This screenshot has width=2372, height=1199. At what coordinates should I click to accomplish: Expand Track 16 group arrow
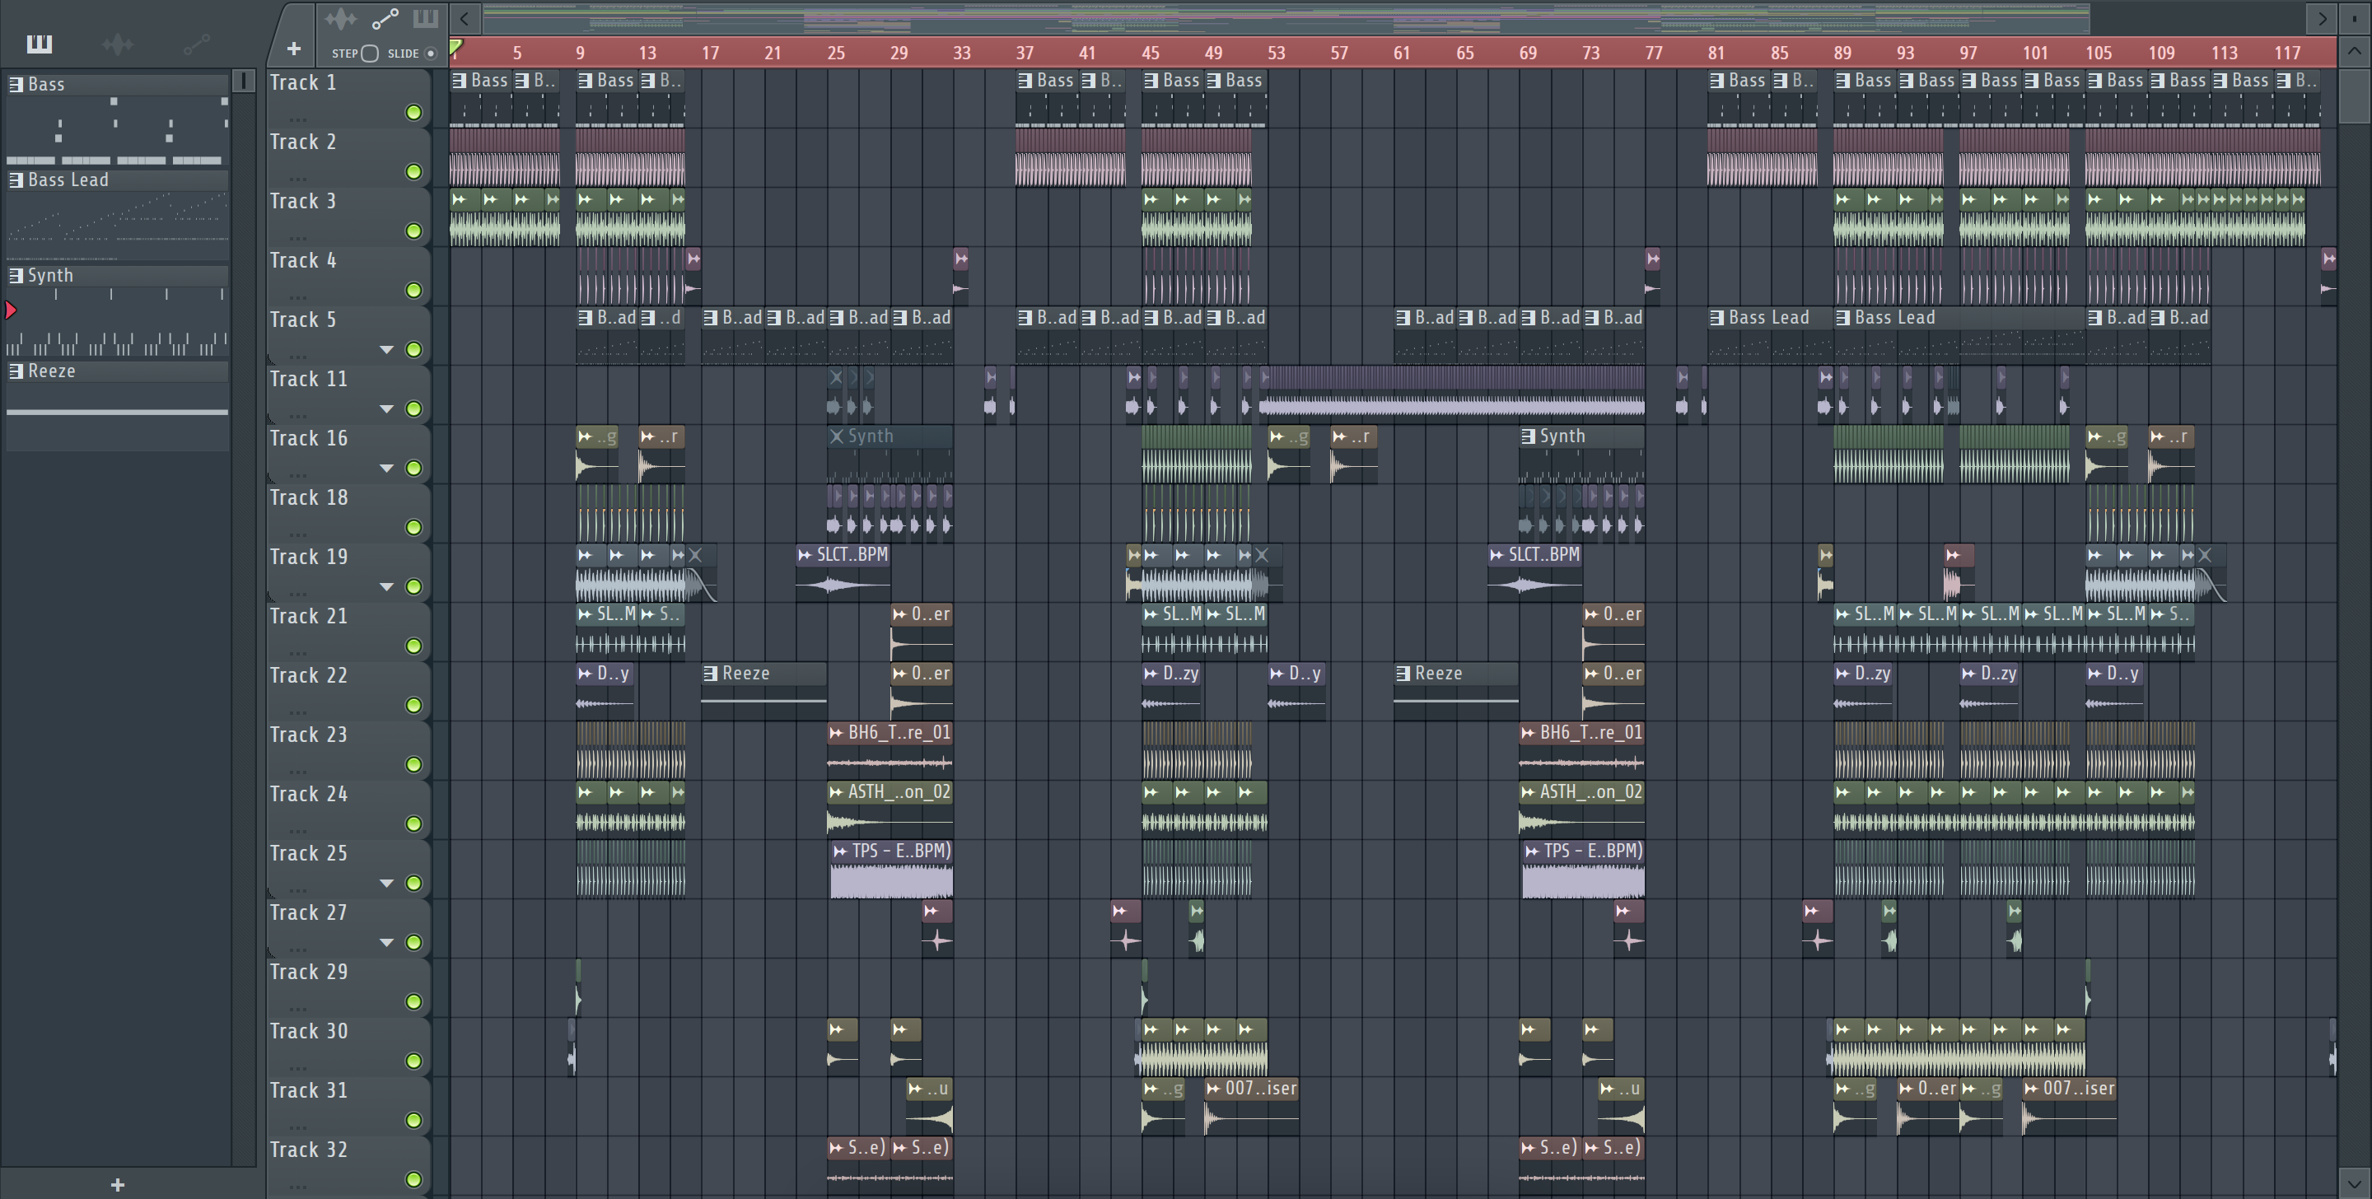click(x=387, y=469)
